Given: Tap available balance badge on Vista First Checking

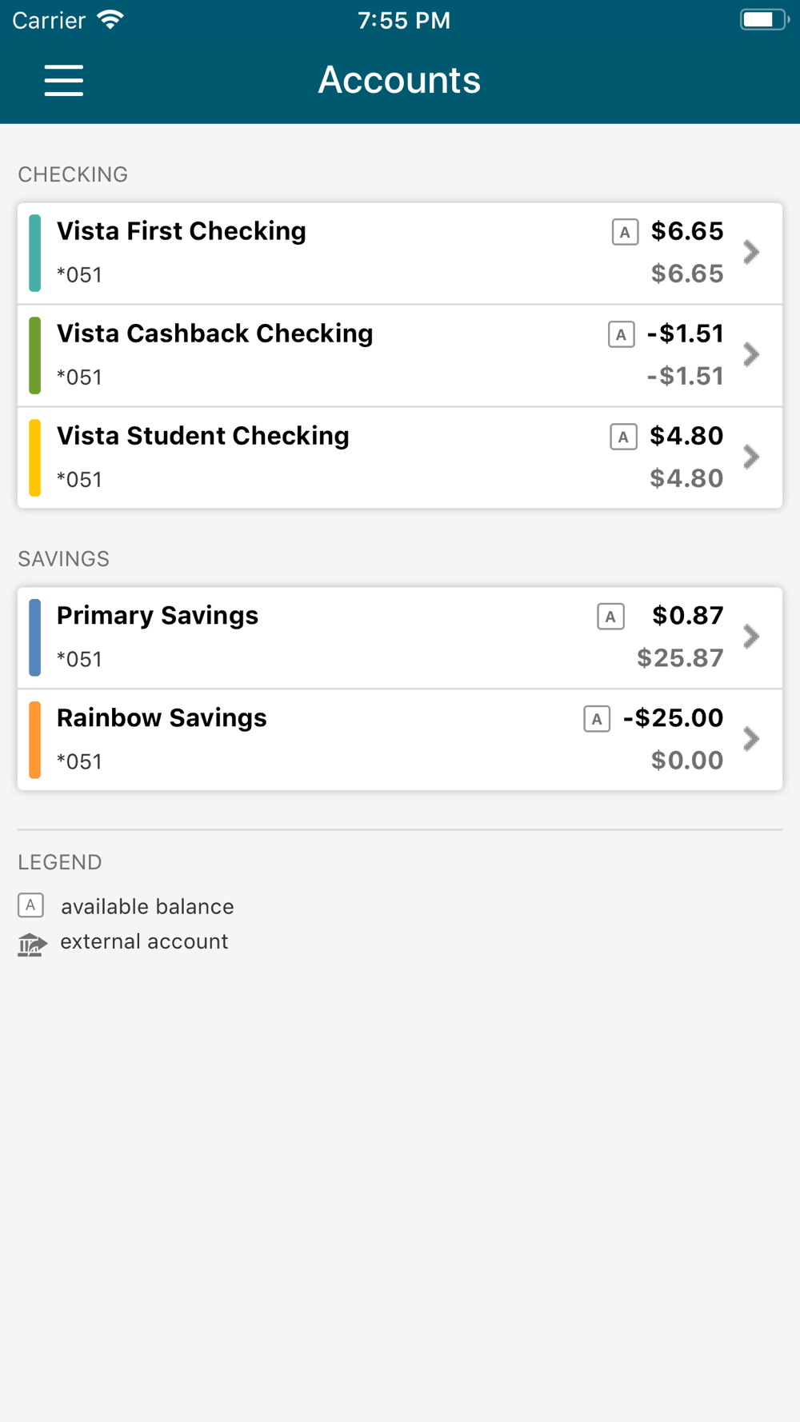Looking at the screenshot, I should click(625, 232).
